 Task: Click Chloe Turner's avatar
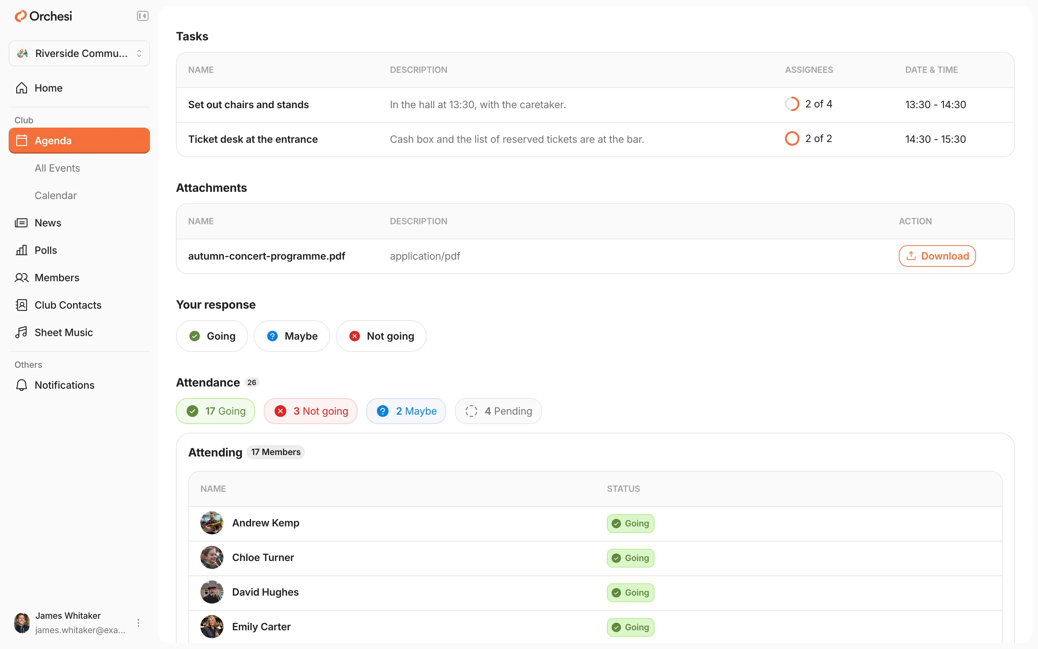click(212, 557)
